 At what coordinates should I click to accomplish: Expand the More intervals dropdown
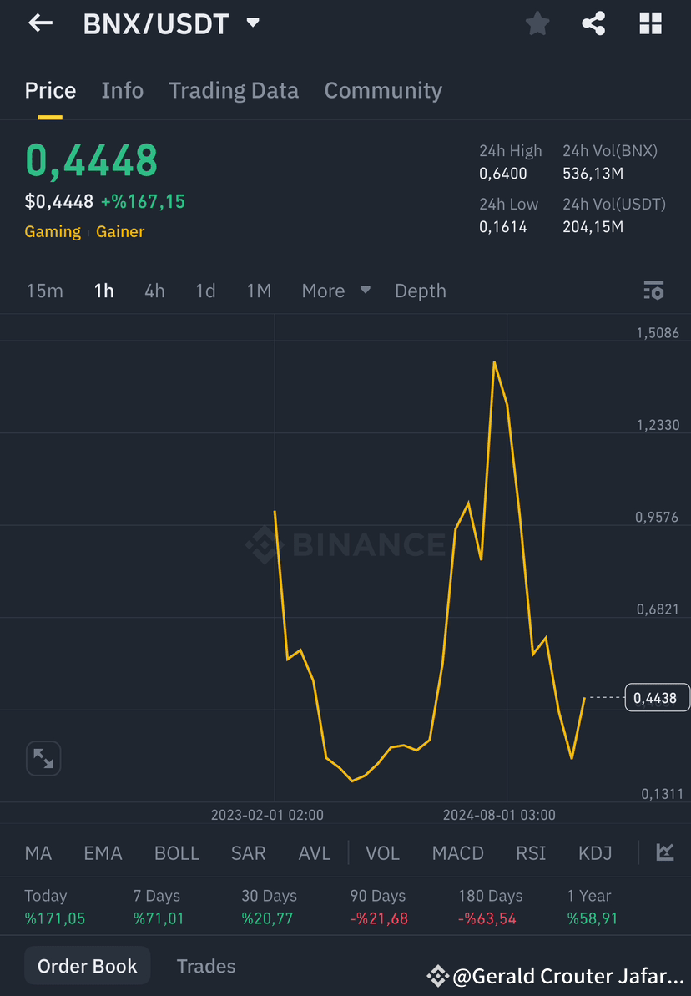point(336,291)
